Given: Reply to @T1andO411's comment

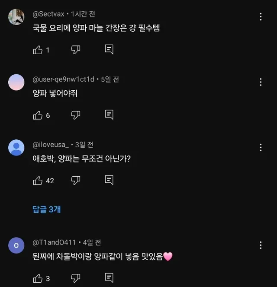Looking at the screenshot, I should (110, 278).
